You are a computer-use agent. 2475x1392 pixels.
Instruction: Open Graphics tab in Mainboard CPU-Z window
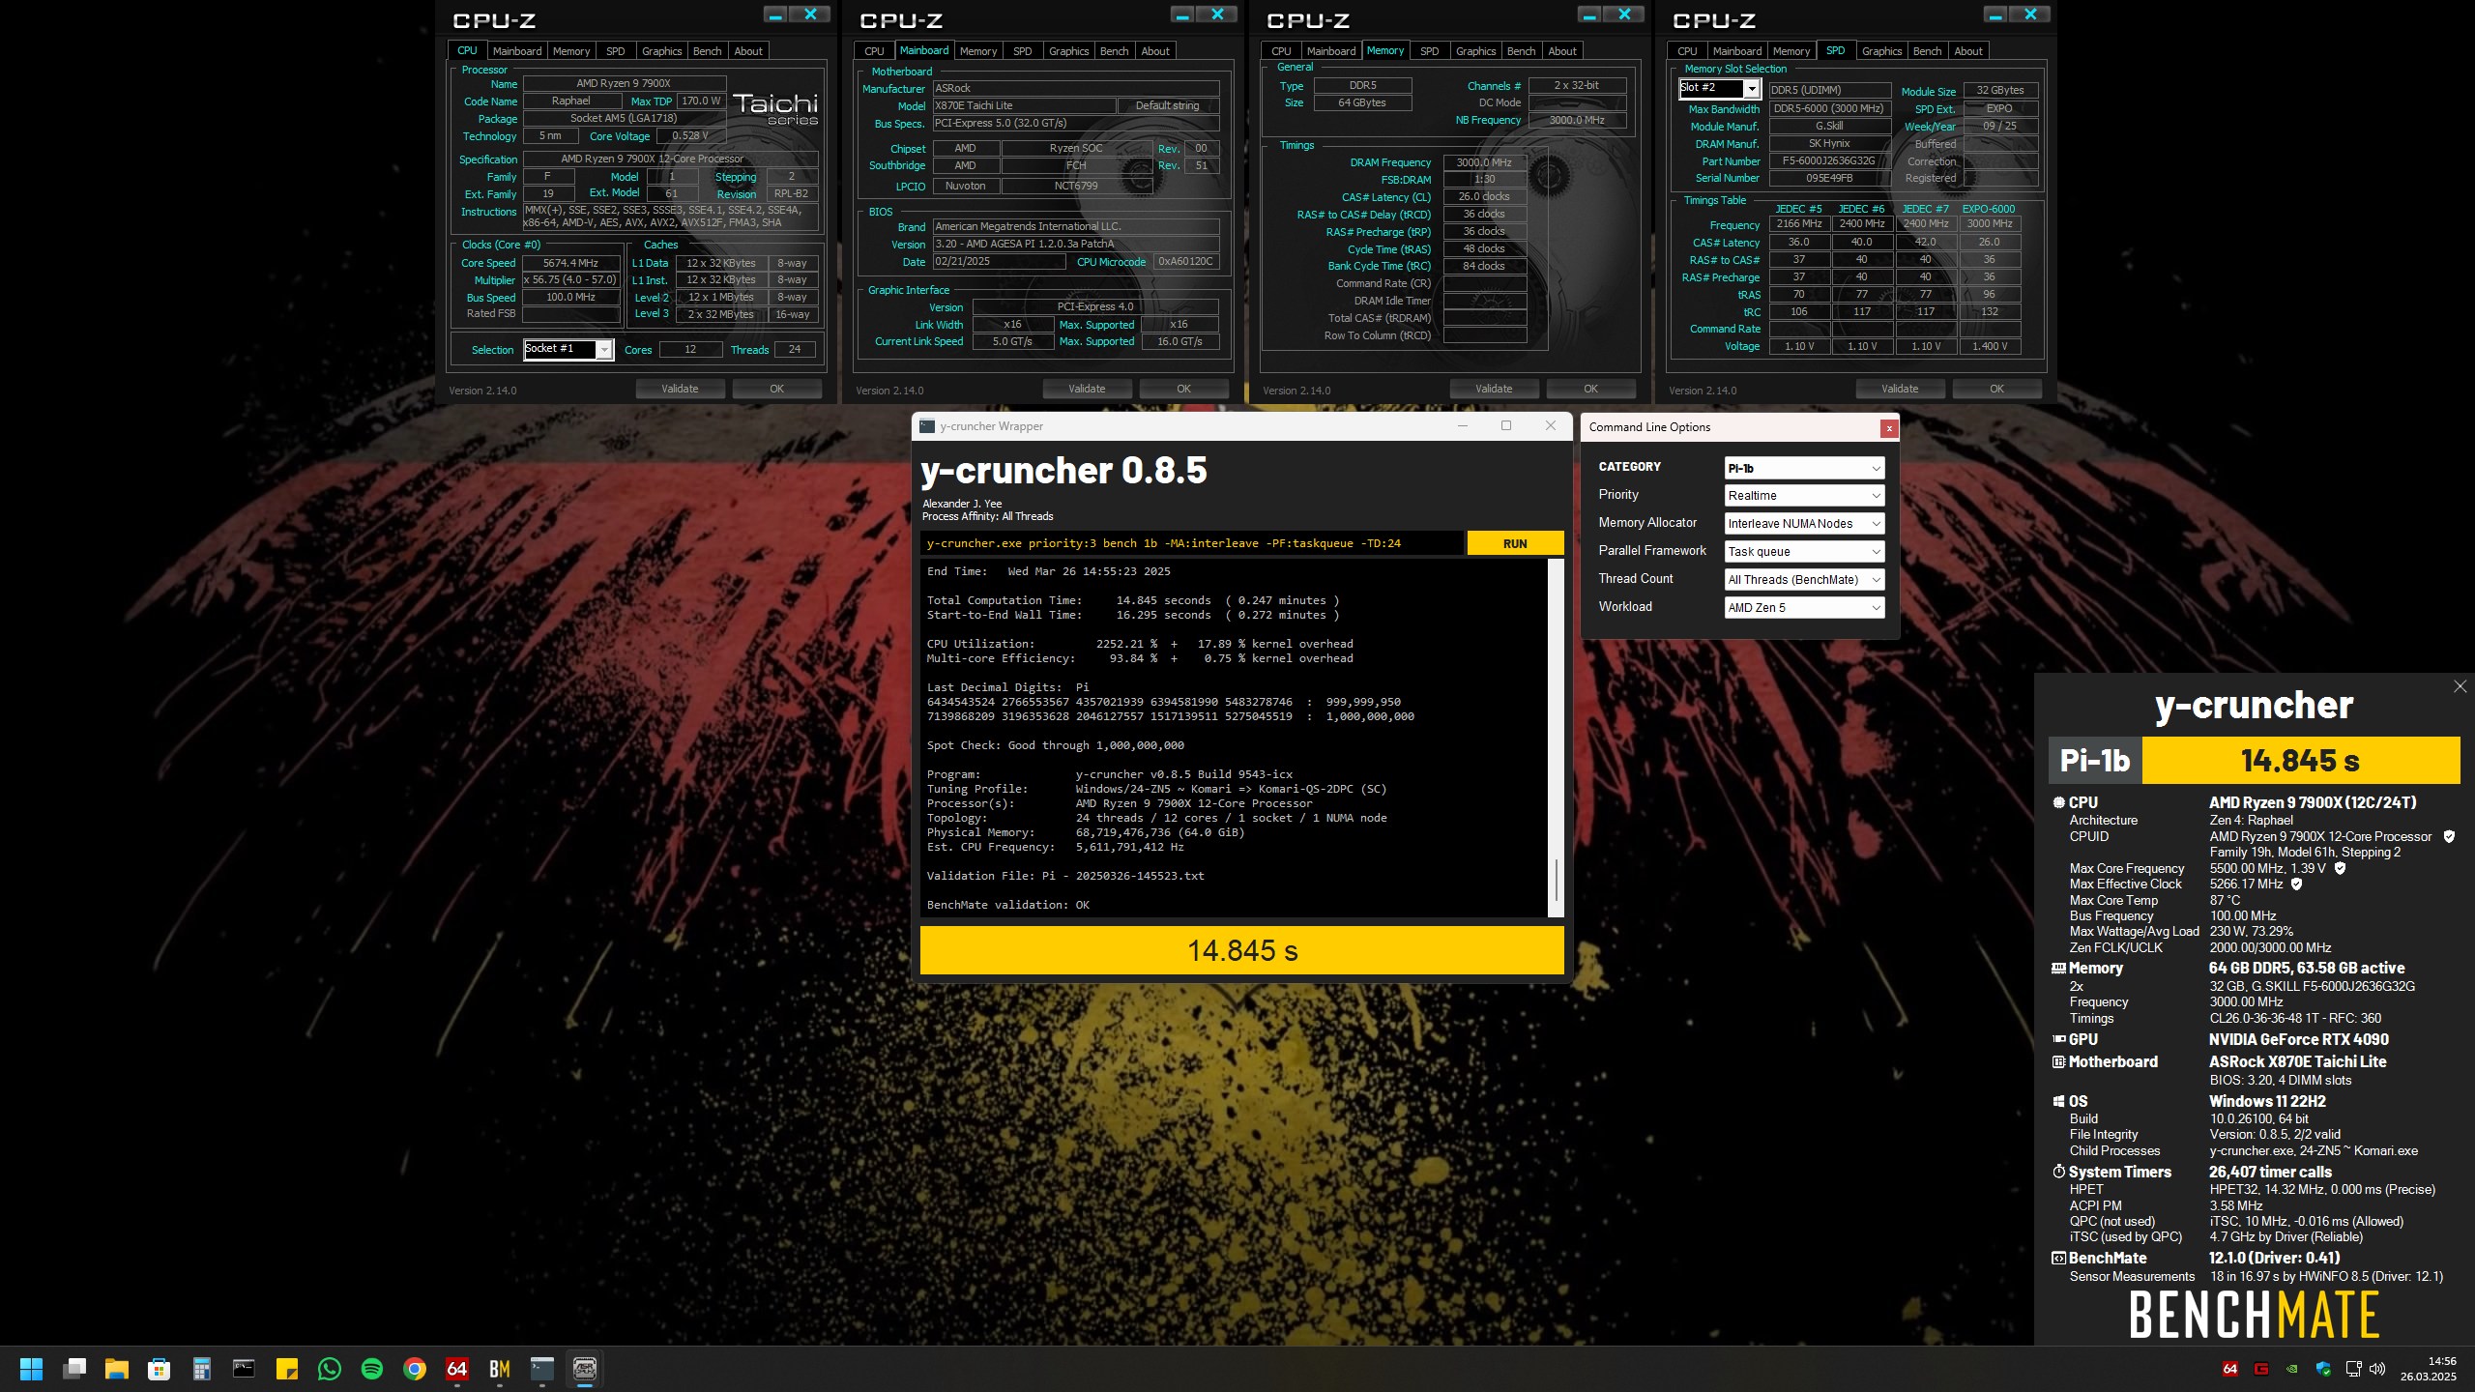[x=1068, y=51]
